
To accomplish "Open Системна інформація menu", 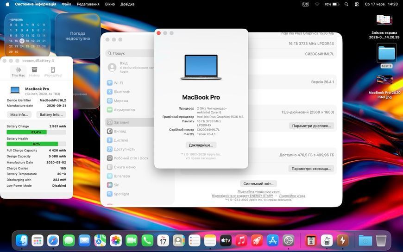I will pos(36,4).
